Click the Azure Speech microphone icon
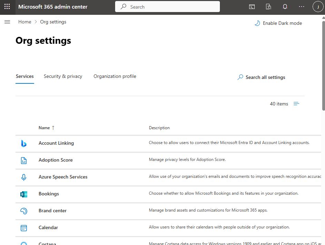The width and height of the screenshot is (325, 245). tap(24, 177)
